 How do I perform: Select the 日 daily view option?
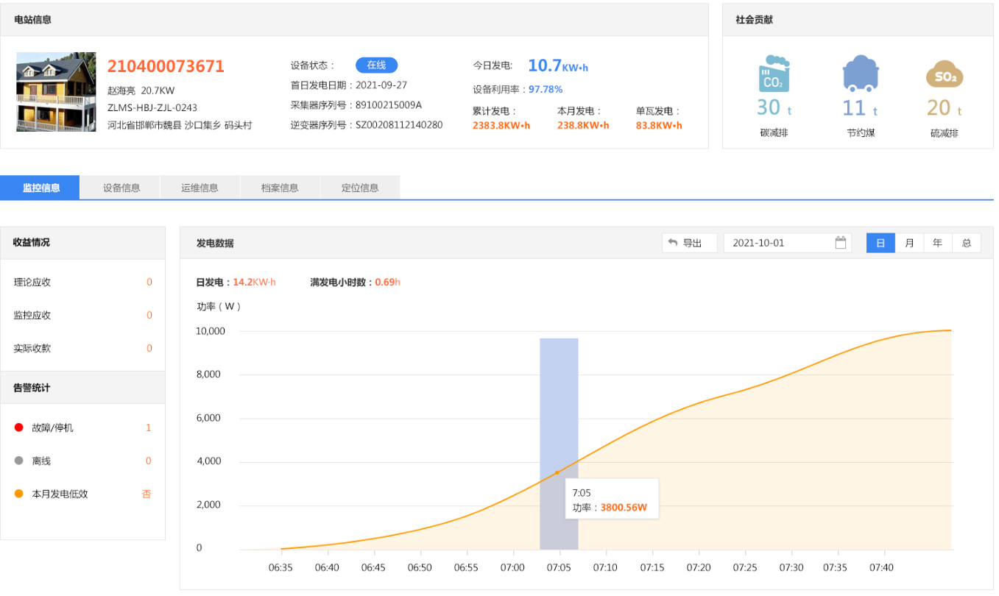(880, 242)
